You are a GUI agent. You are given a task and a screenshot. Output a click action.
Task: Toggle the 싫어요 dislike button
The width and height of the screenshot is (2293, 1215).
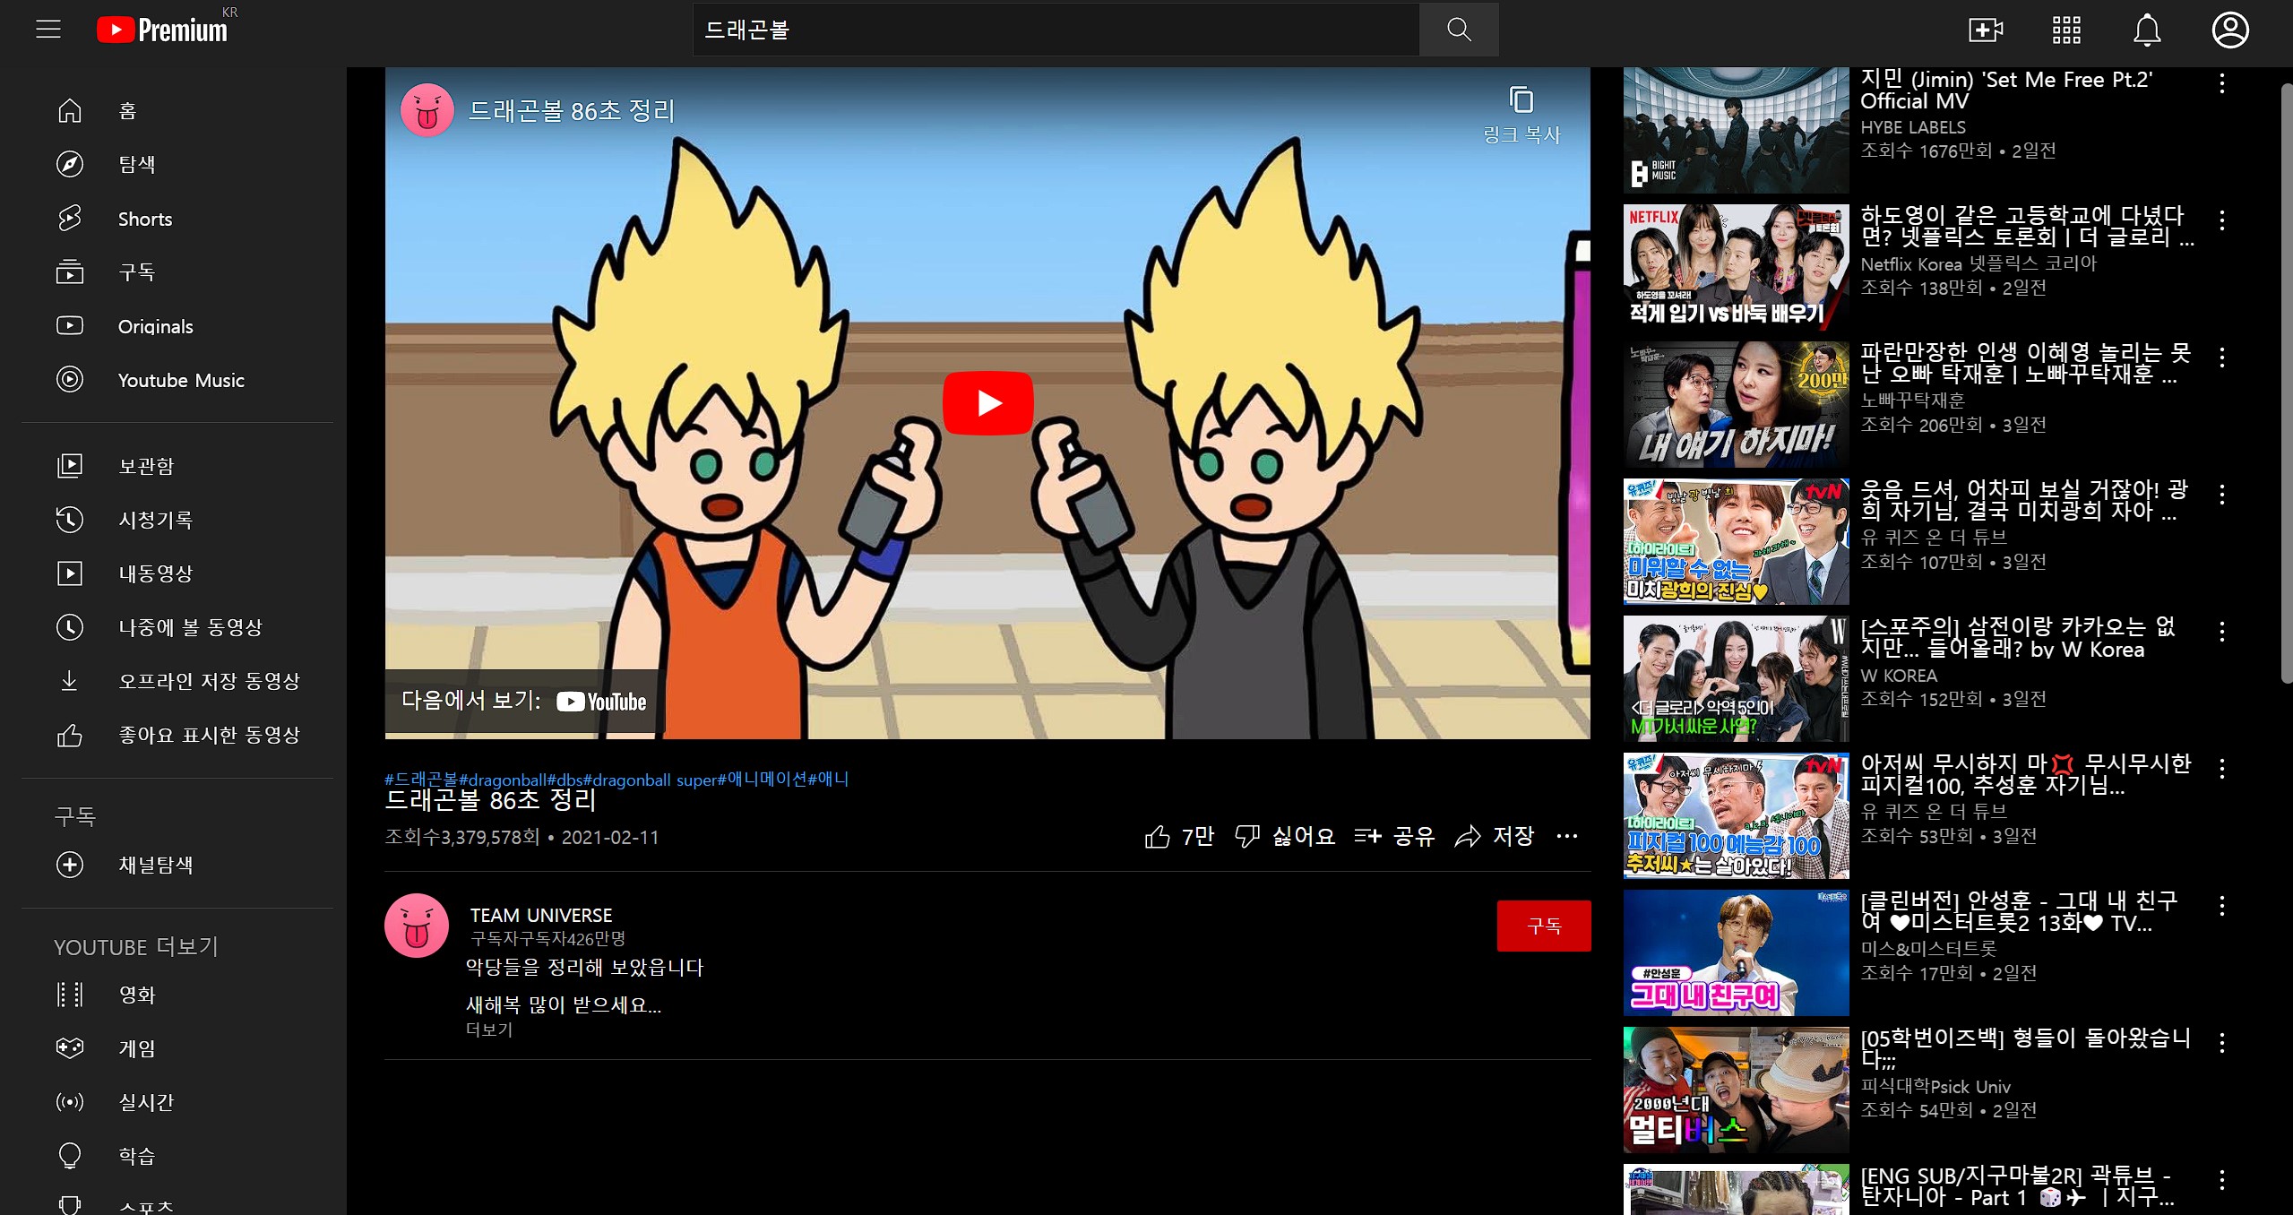(x=1285, y=836)
